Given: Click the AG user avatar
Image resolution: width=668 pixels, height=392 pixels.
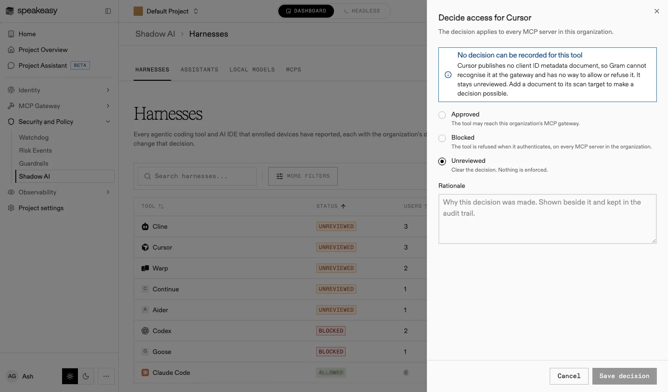Looking at the screenshot, I should [x=12, y=376].
